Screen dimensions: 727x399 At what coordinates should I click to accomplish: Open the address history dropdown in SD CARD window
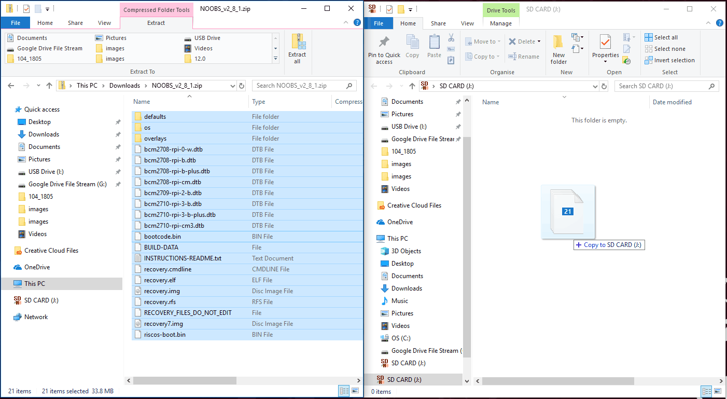point(596,86)
